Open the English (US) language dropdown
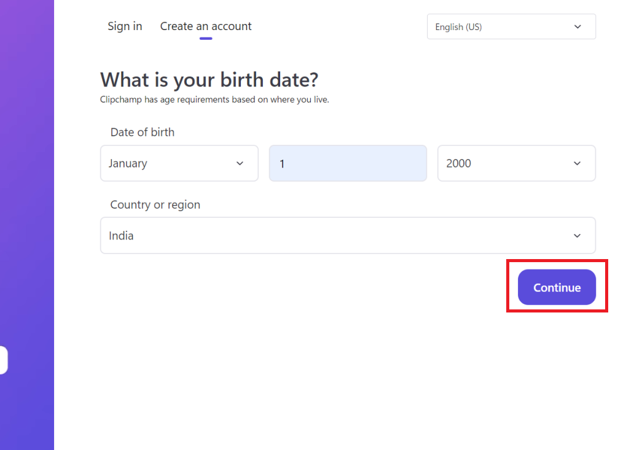The width and height of the screenshot is (642, 450). pyautogui.click(x=504, y=27)
